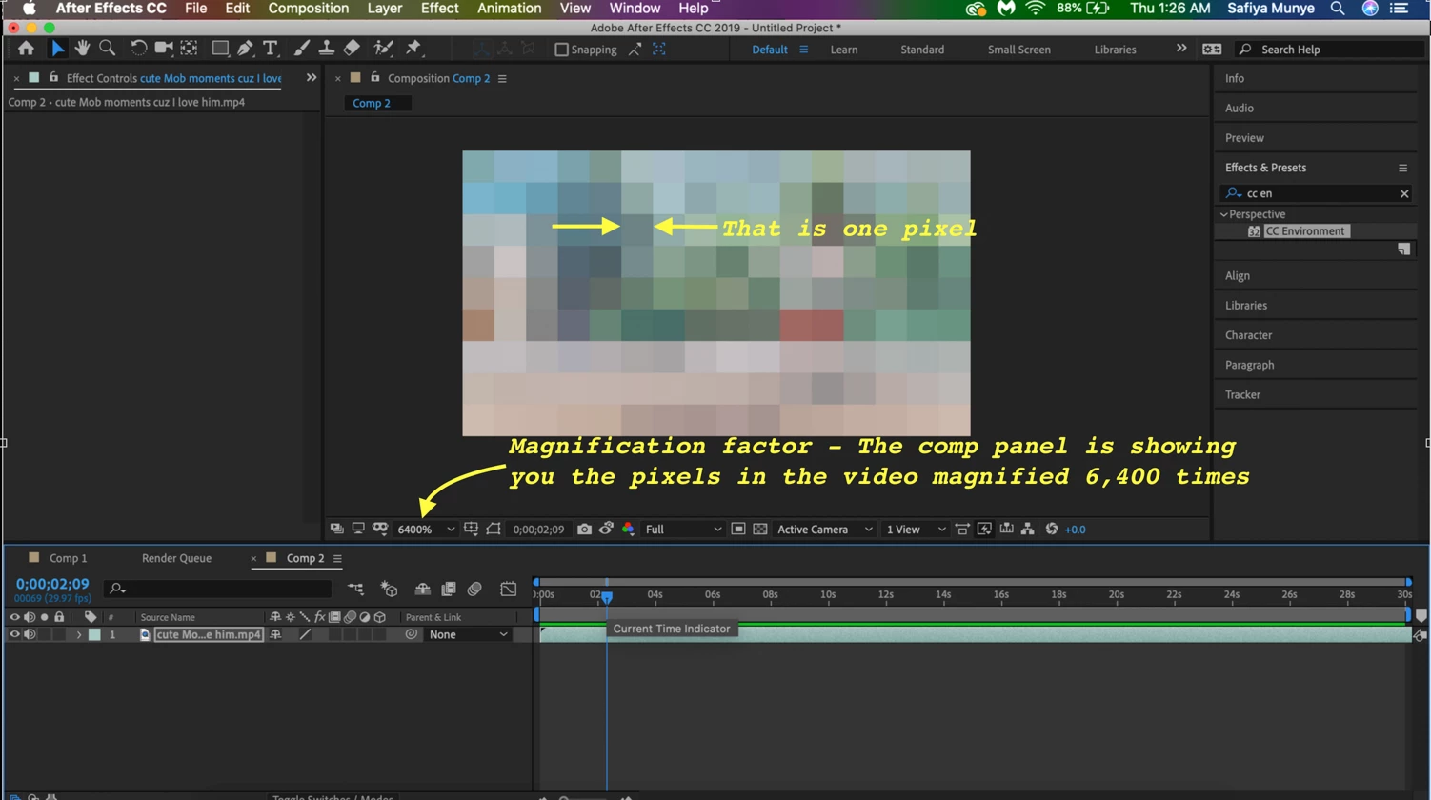Select the Brush tool

click(301, 49)
